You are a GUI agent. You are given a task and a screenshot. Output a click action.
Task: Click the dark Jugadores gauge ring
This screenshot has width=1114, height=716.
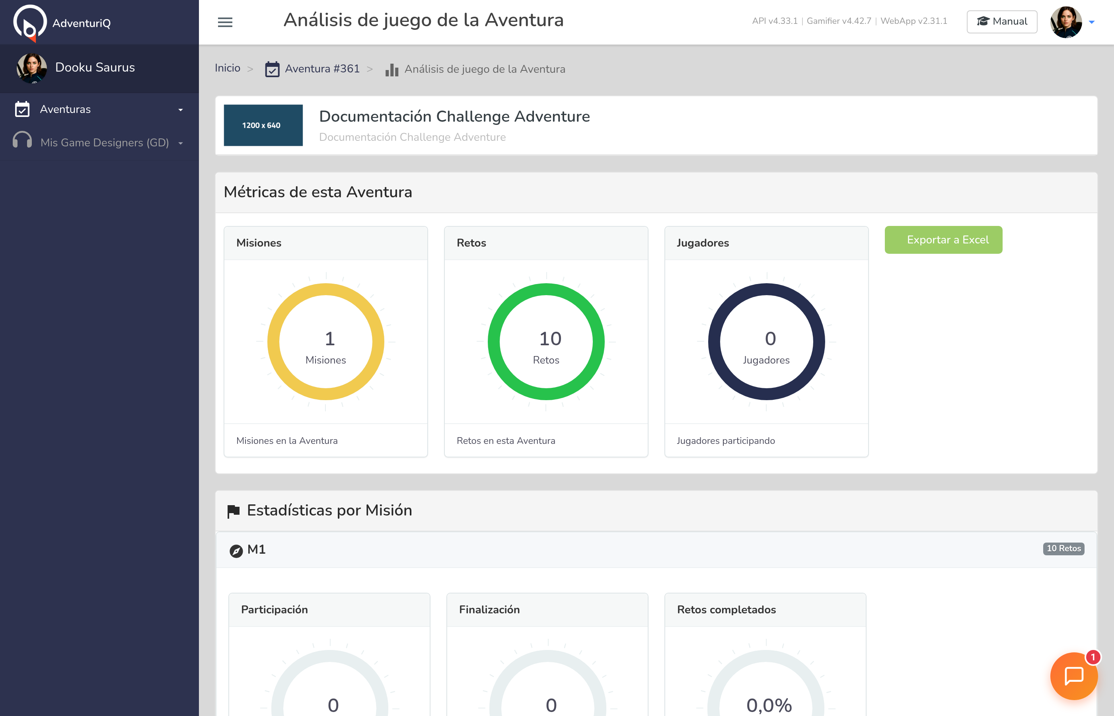coord(767,342)
